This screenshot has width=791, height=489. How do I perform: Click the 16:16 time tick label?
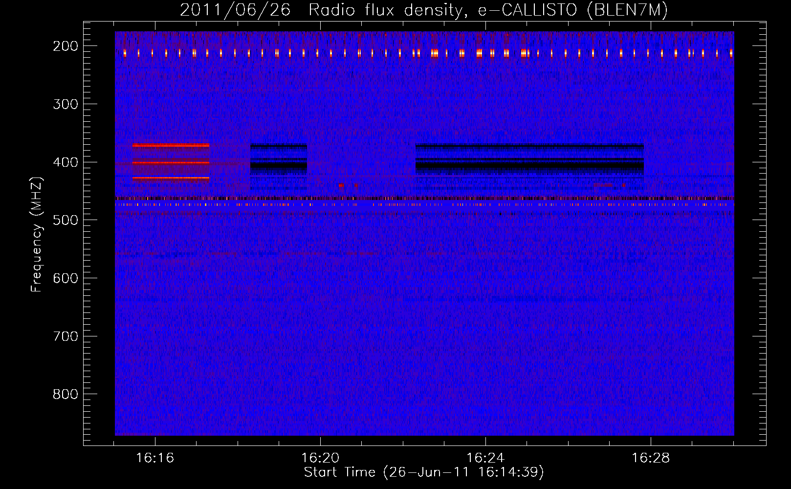pyautogui.click(x=155, y=458)
